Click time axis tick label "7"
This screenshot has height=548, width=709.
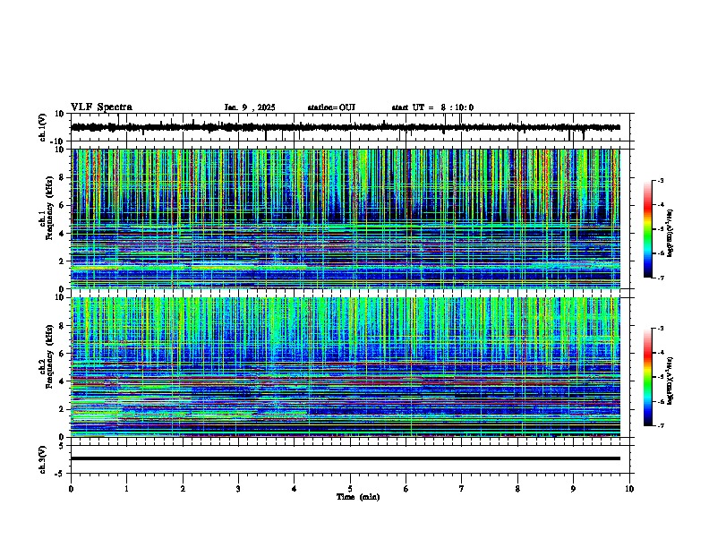(x=462, y=489)
